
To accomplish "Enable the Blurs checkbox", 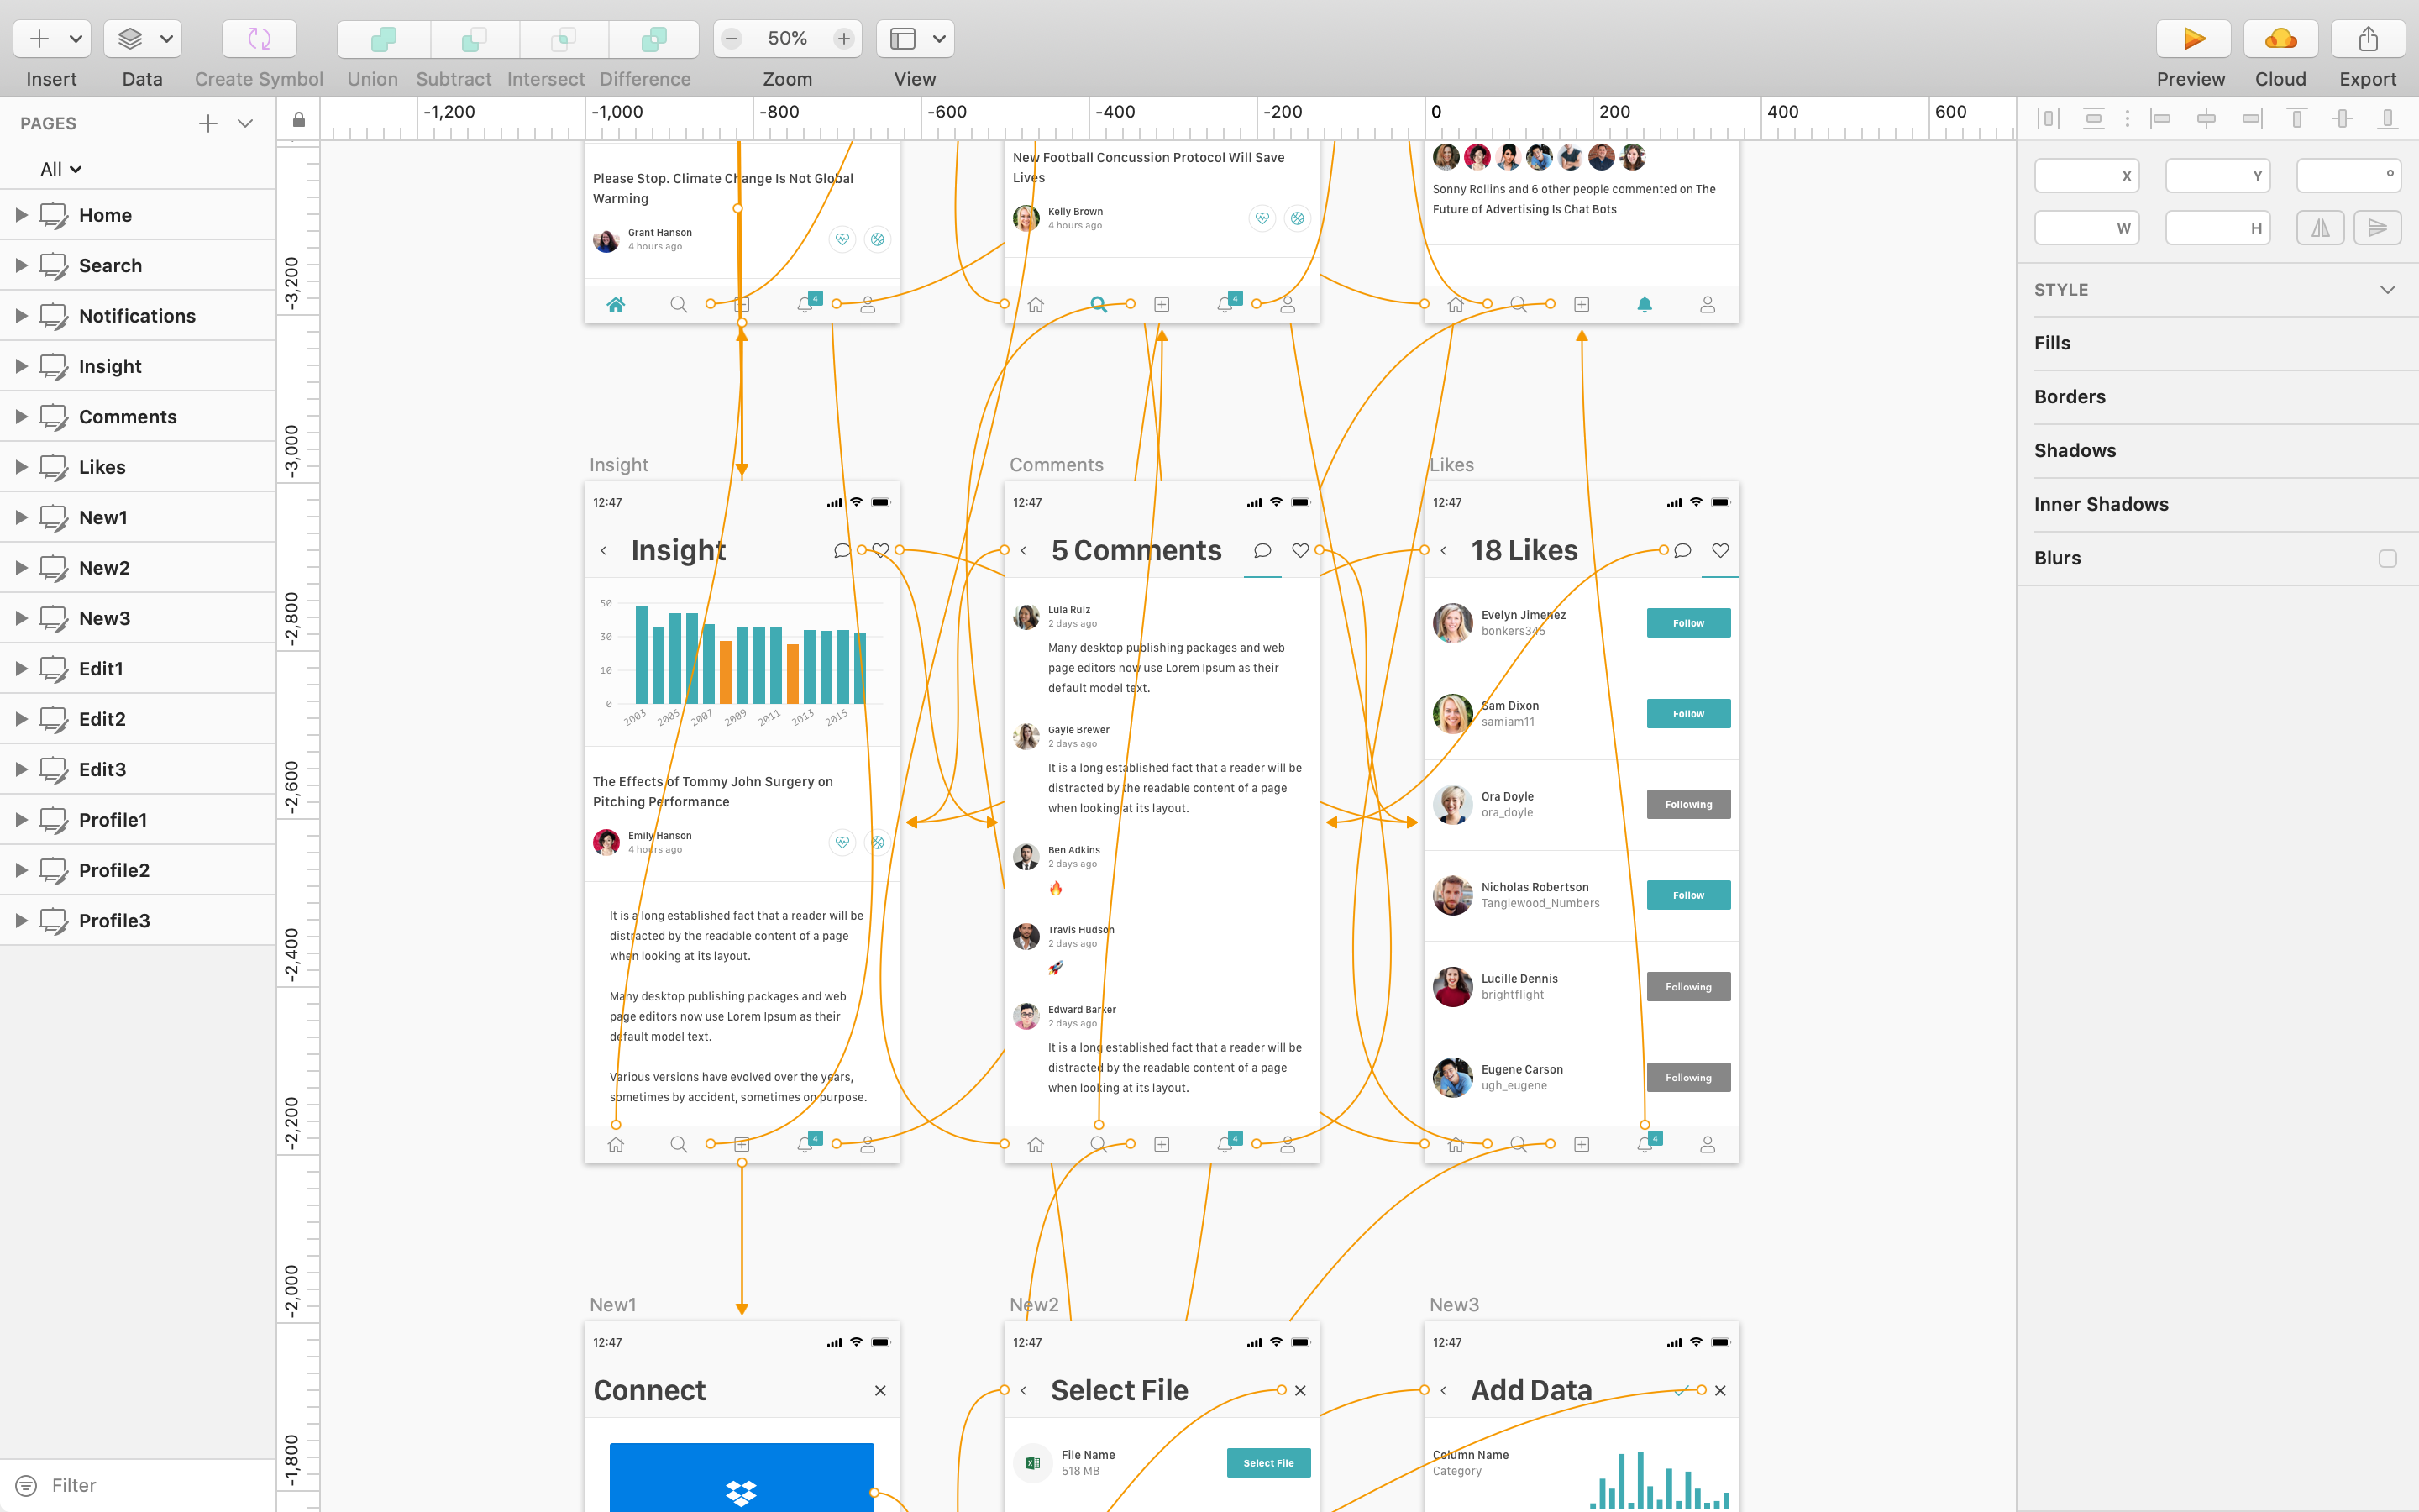I will [2387, 558].
